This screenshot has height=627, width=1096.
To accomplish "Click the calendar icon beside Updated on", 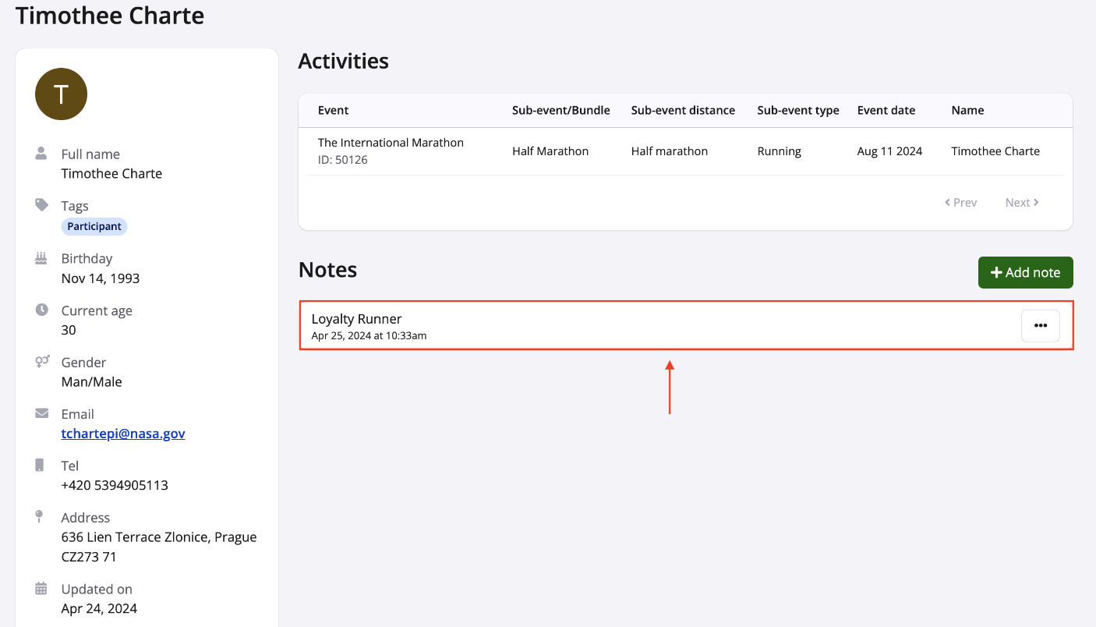I will (41, 588).
